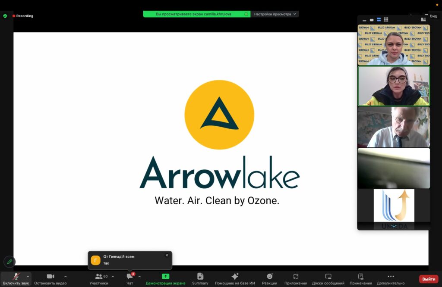
Task: Stop video using the camera icon
Action: (x=51, y=276)
